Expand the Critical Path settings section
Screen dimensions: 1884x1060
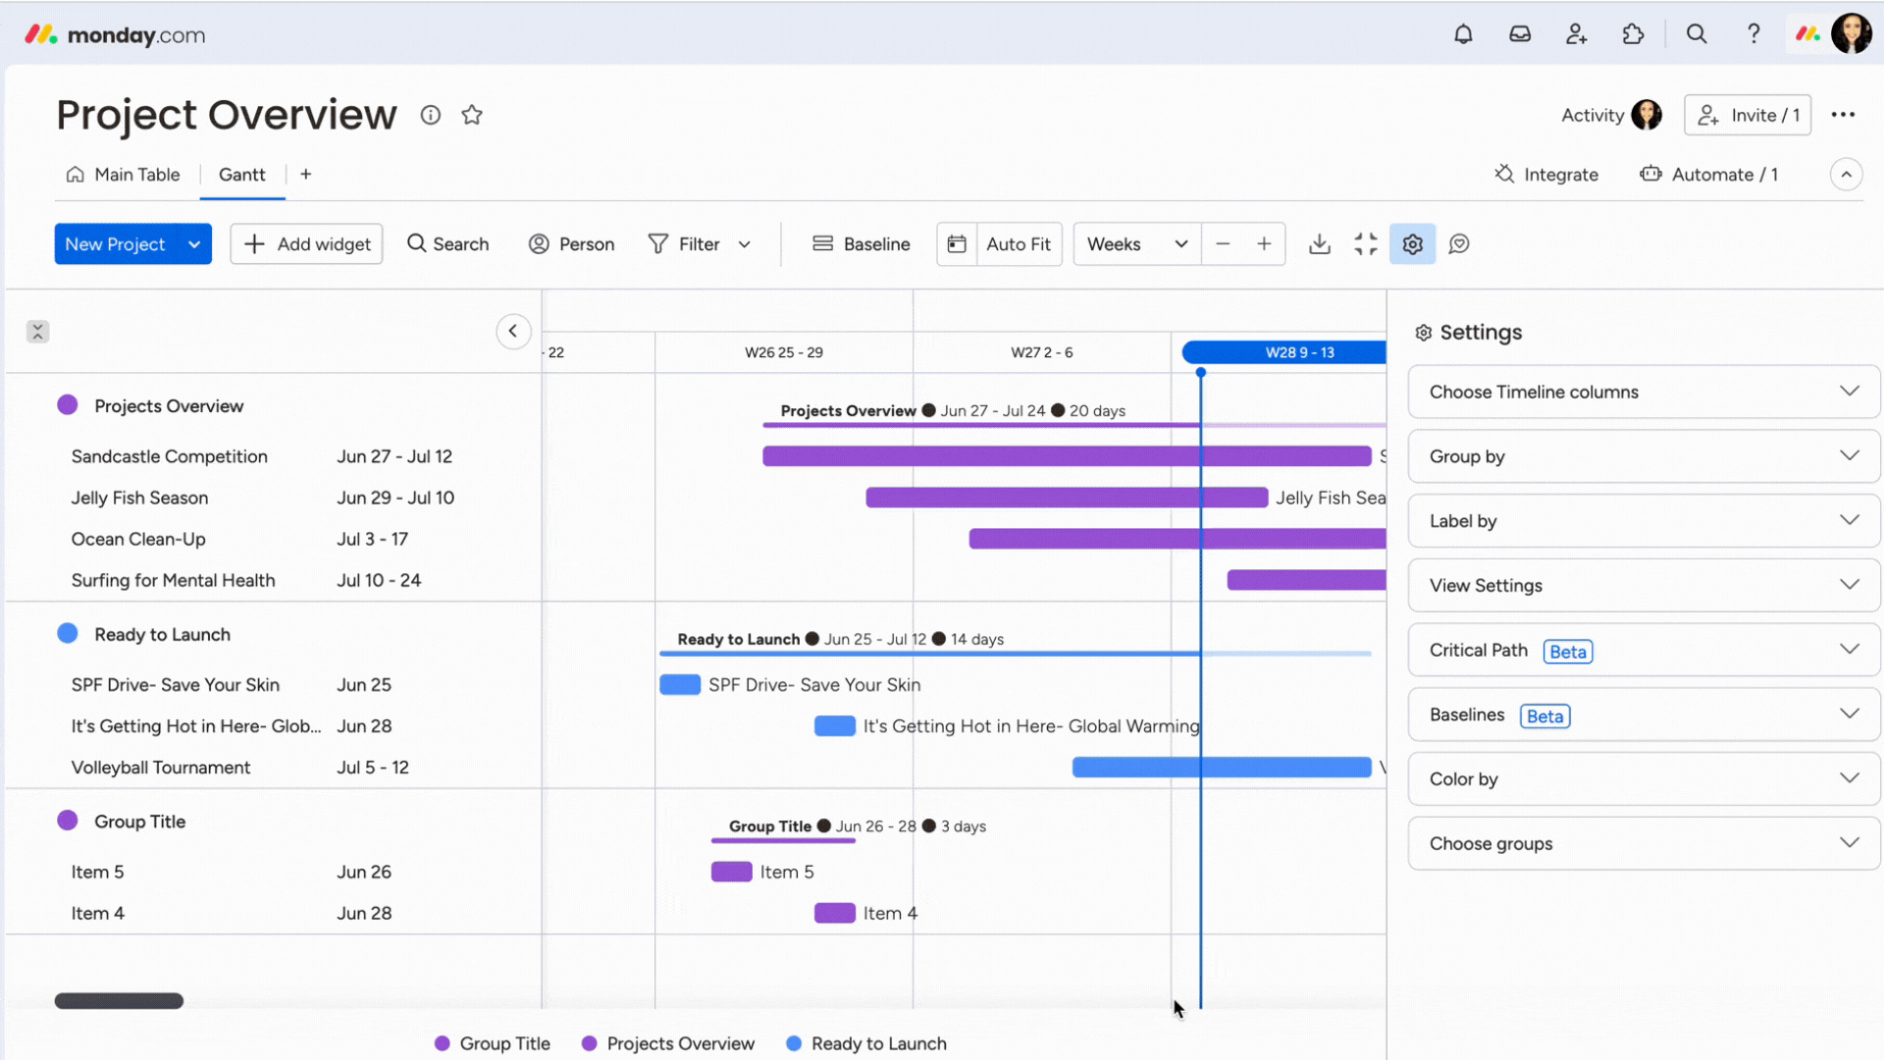(1642, 650)
